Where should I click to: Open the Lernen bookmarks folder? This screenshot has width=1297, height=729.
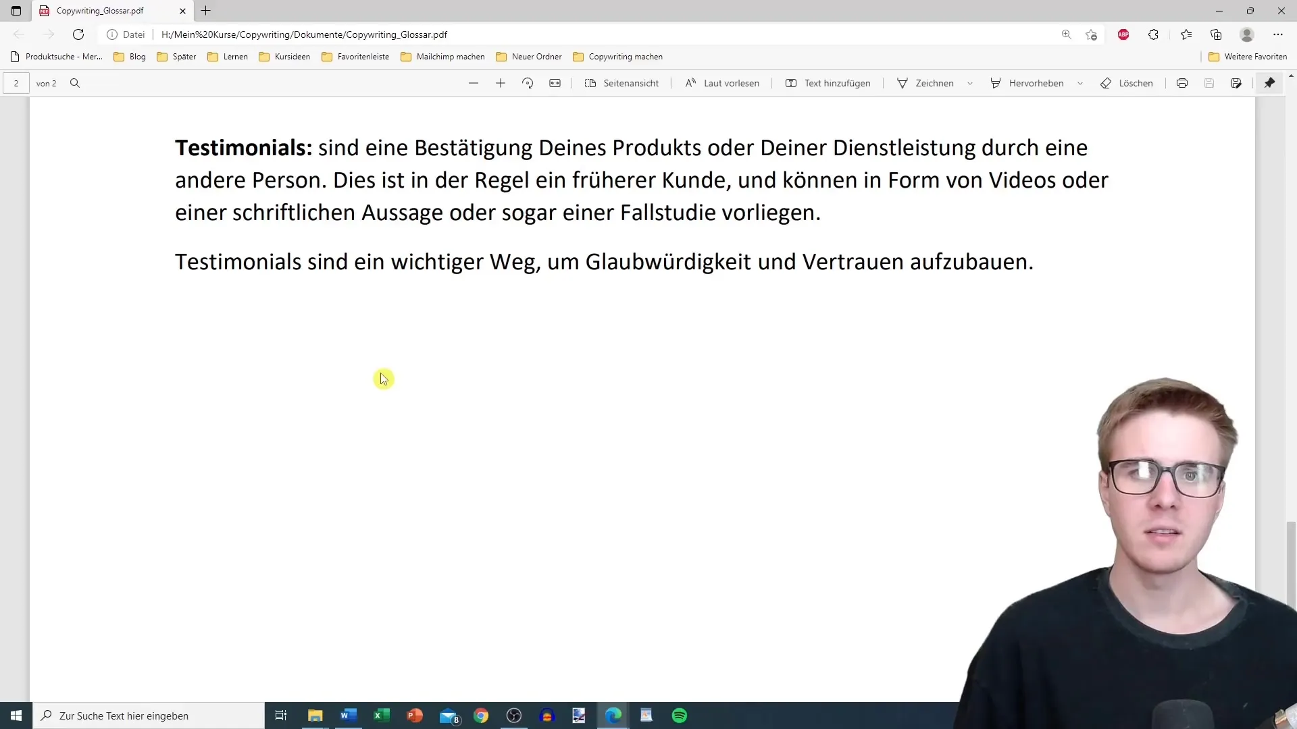point(228,57)
